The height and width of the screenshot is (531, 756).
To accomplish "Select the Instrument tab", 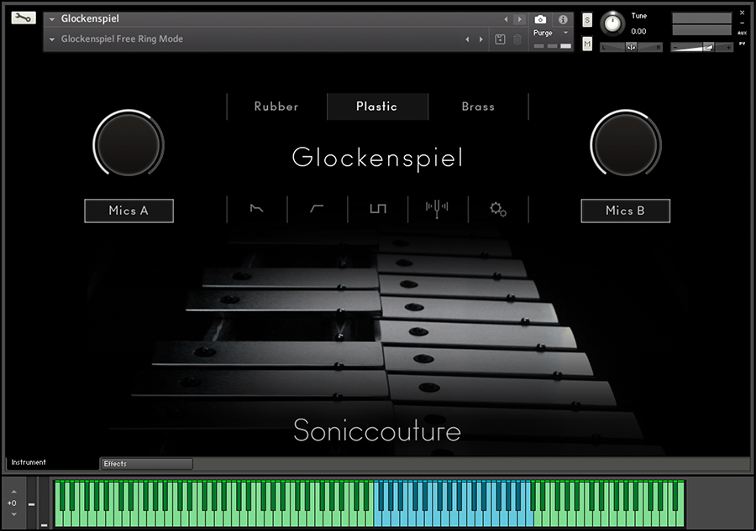I will pos(28,462).
